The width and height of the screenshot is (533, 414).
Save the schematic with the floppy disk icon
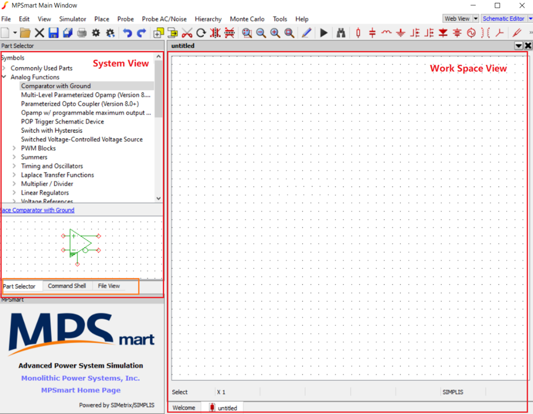pyautogui.click(x=54, y=33)
